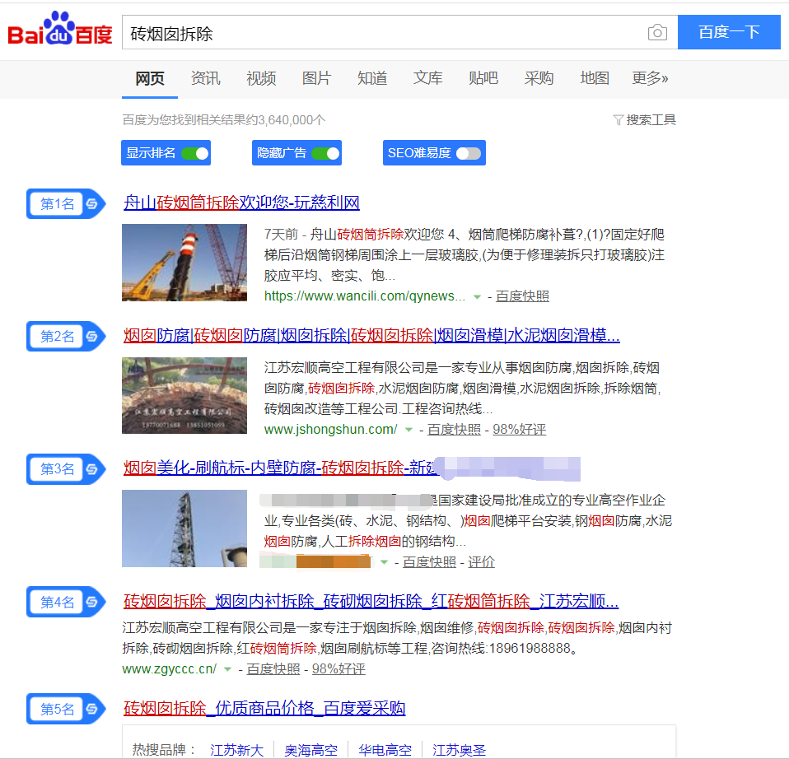Click the rank icon on 第1名 badge
The image size is (789, 759).
[91, 203]
